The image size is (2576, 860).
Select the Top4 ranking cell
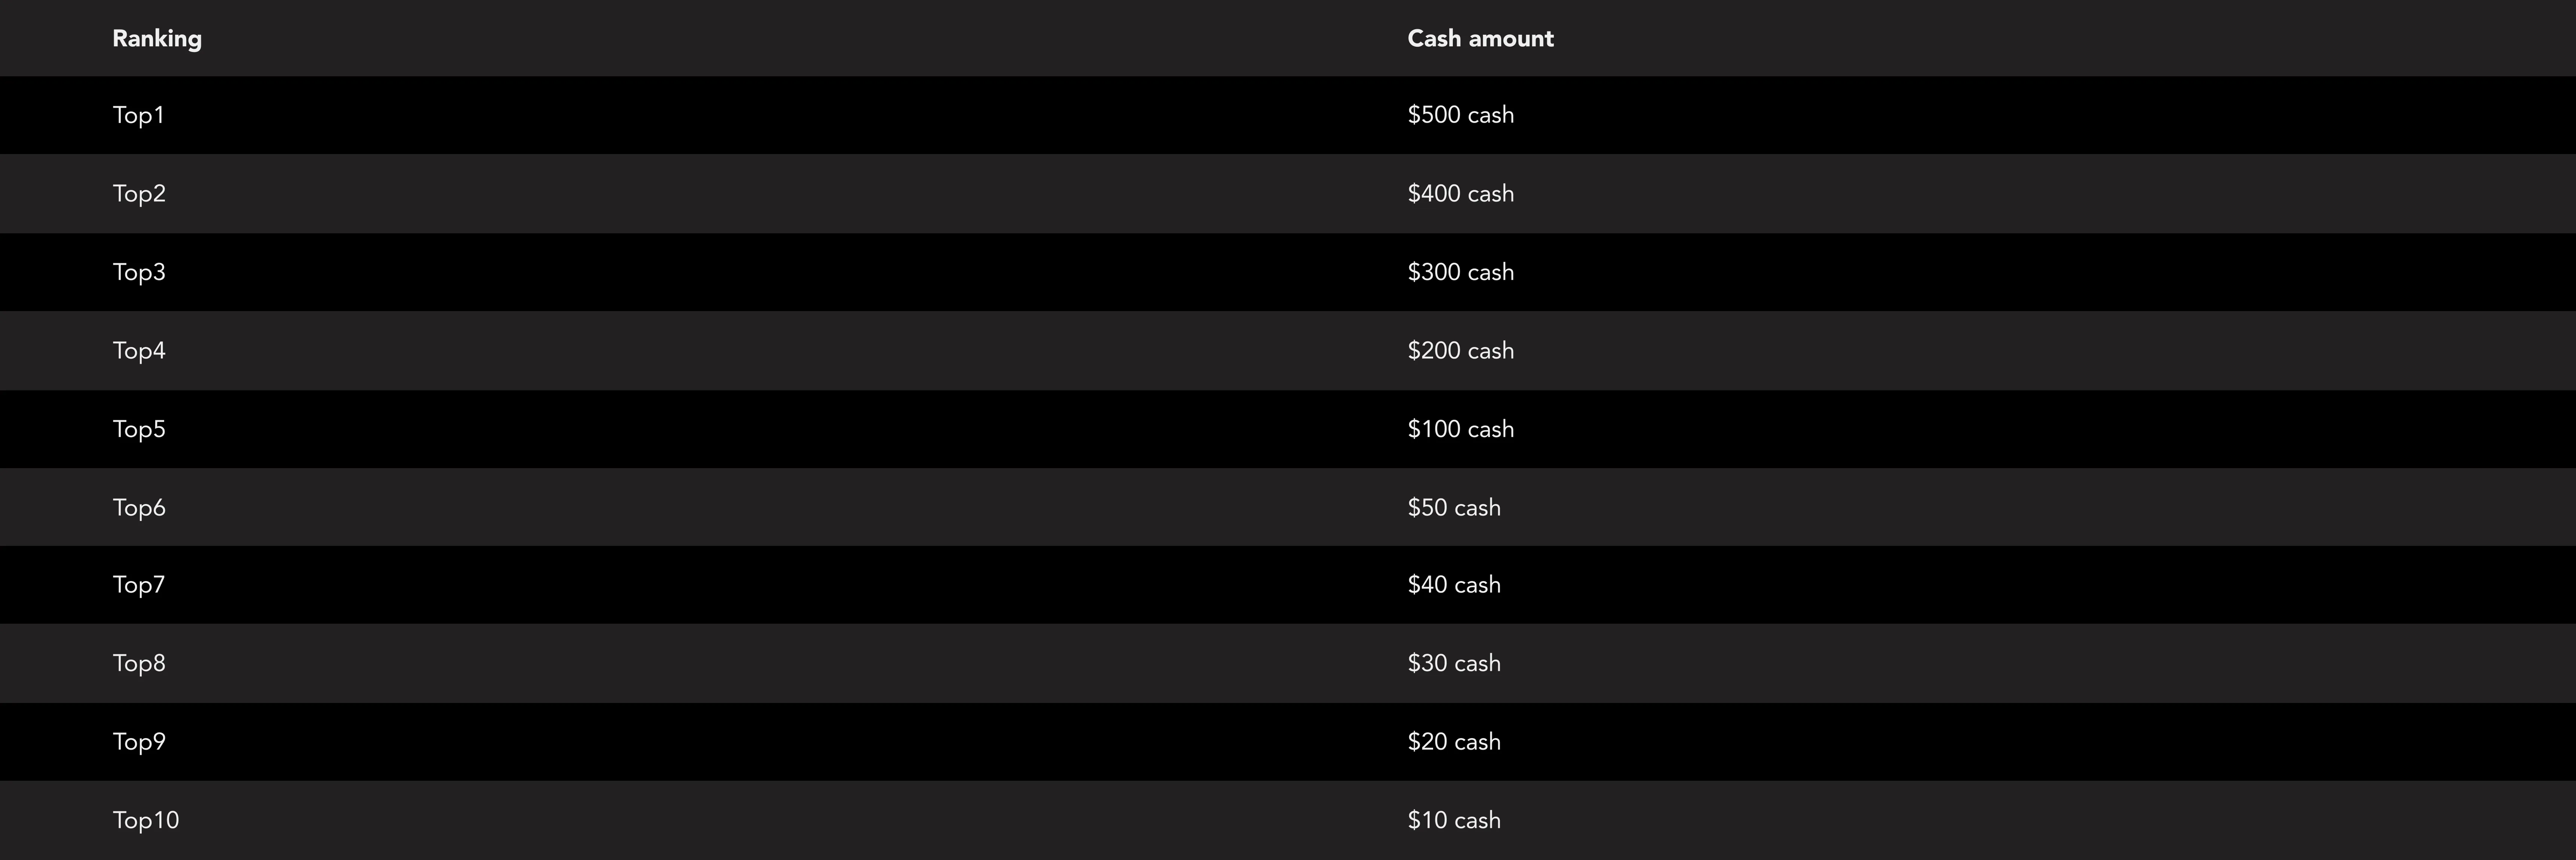pyautogui.click(x=139, y=350)
